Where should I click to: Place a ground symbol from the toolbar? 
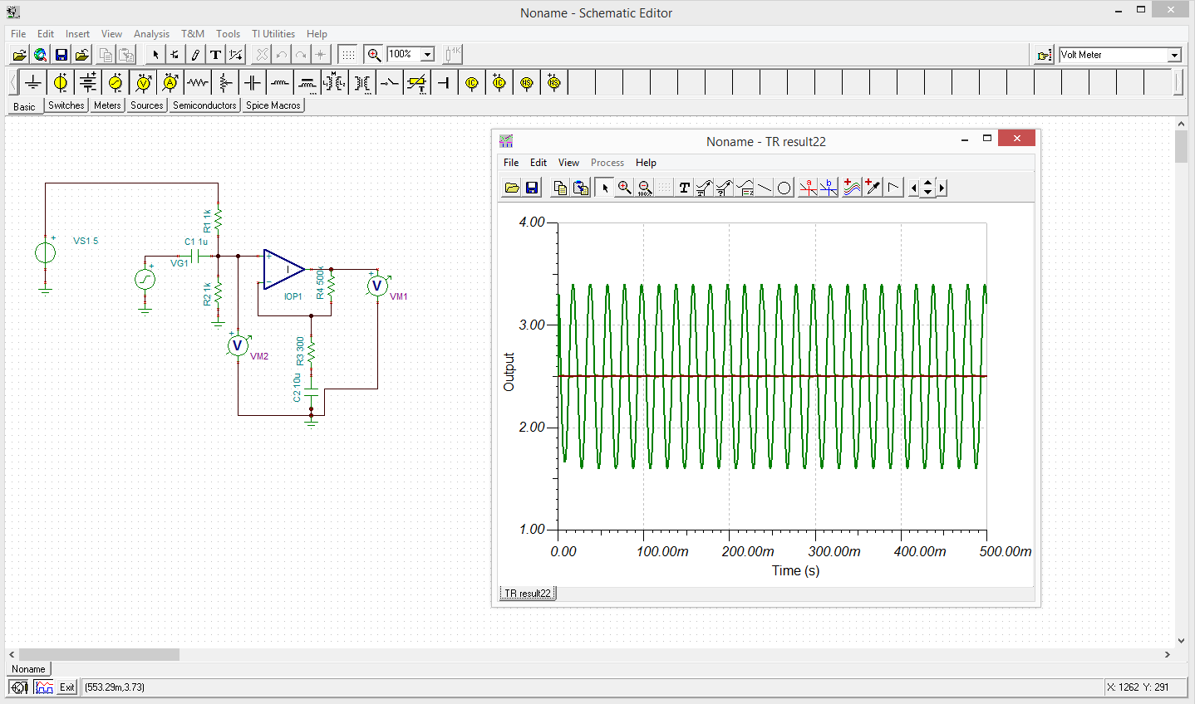(32, 82)
